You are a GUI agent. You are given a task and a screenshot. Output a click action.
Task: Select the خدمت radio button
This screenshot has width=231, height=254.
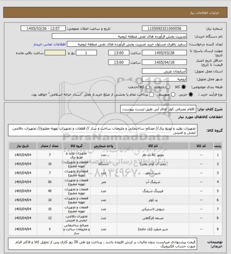pos(168,87)
